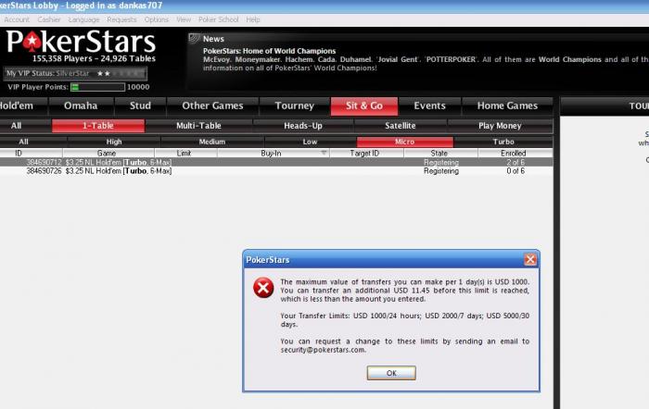Select the Multi-Table filter
The image size is (649, 409).
tap(198, 126)
